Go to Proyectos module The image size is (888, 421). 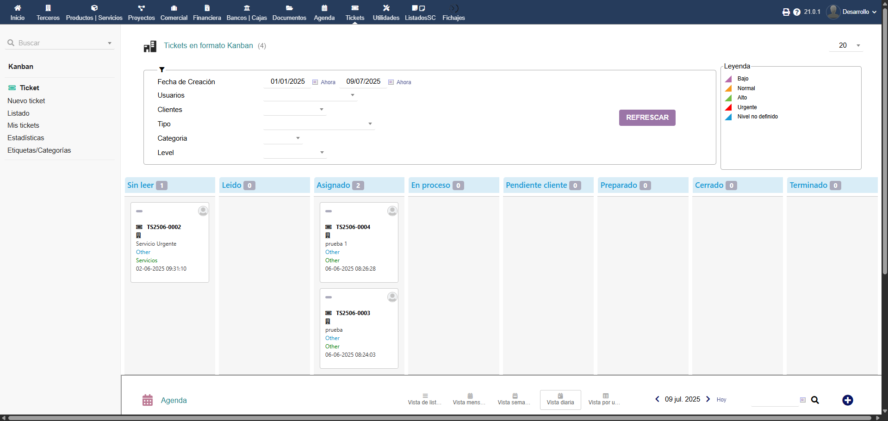coord(141,12)
